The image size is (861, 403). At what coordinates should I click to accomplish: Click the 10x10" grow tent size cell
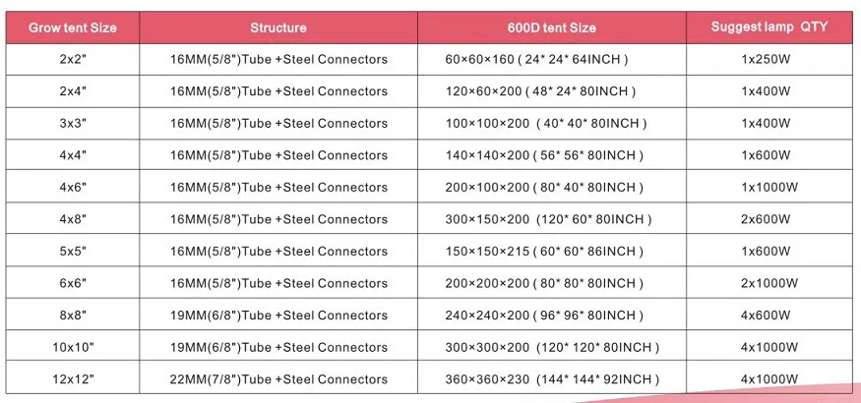click(x=73, y=347)
